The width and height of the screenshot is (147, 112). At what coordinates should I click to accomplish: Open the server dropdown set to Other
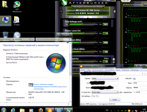pyautogui.click(x=105, y=78)
